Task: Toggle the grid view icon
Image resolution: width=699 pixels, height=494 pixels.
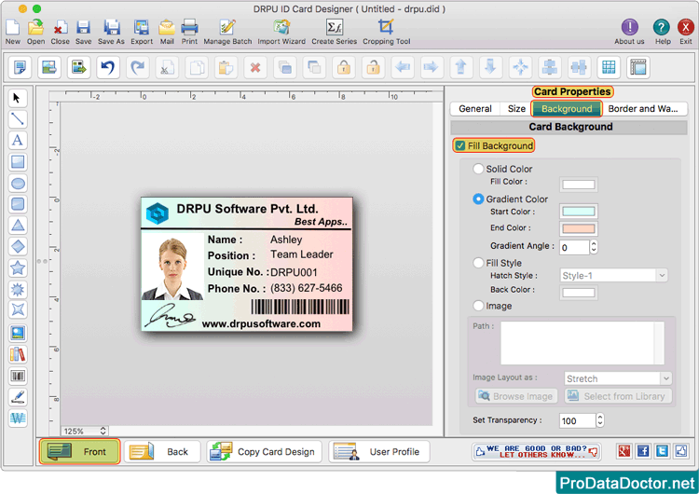Action: point(609,67)
